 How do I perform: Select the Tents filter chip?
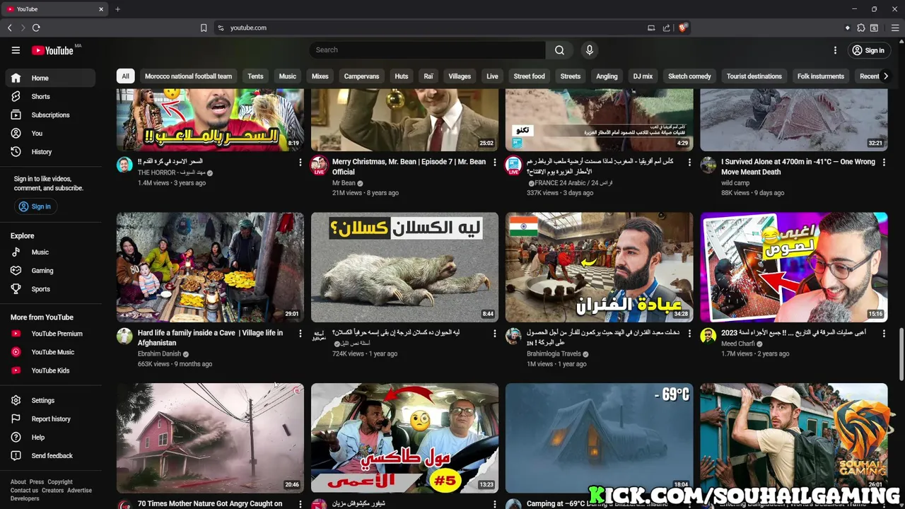[x=255, y=76]
